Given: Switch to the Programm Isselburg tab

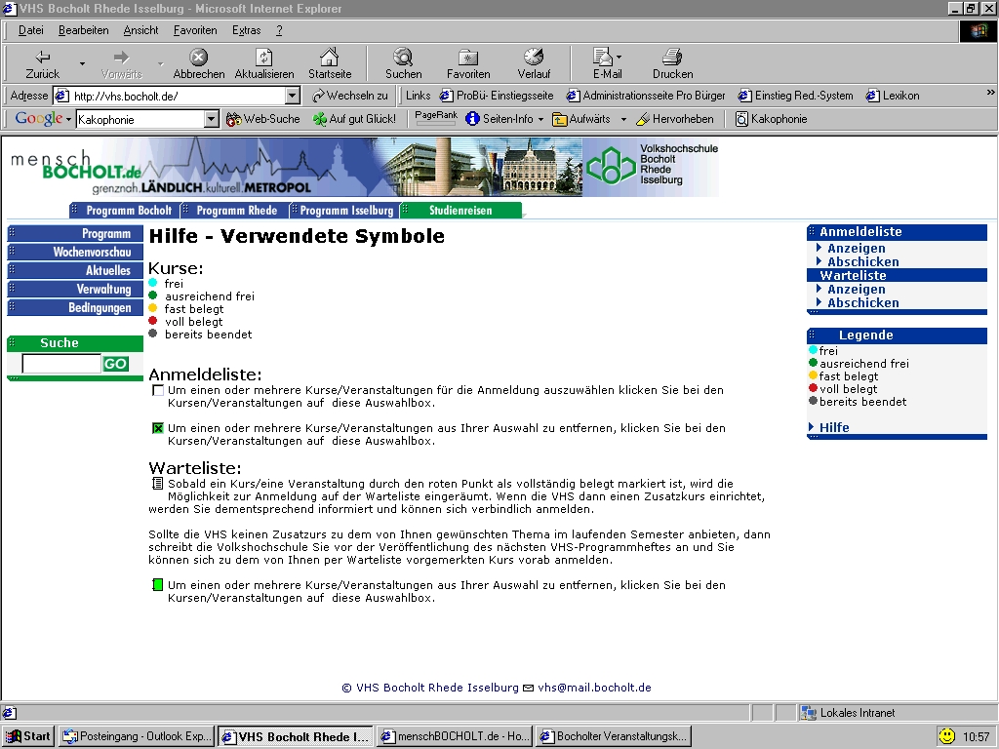Looking at the screenshot, I should [x=344, y=211].
